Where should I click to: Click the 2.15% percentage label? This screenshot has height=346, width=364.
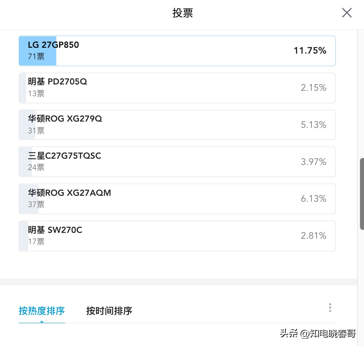(x=313, y=88)
